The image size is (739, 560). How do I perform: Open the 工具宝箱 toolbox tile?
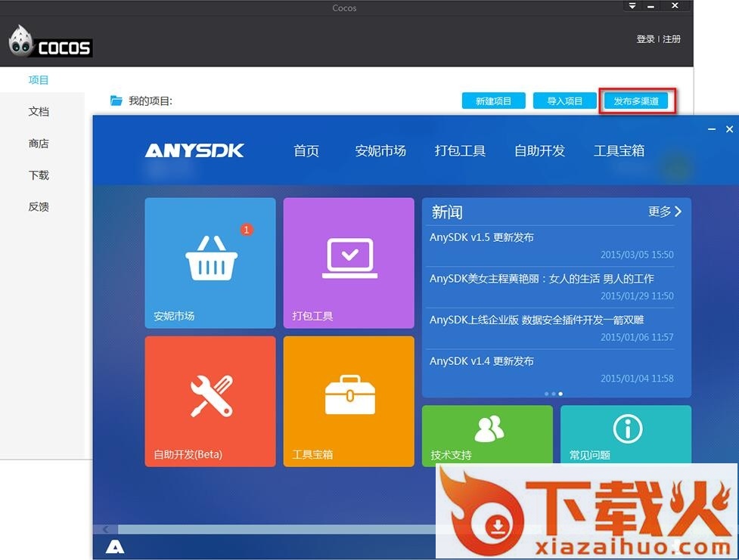click(349, 401)
